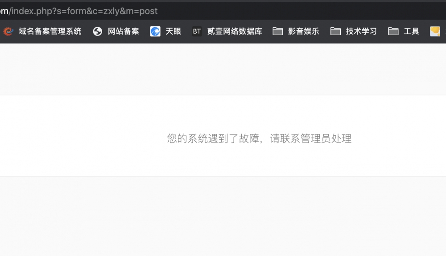Click the folder icon beside 技术学习
The image size is (446, 256).
pos(335,31)
